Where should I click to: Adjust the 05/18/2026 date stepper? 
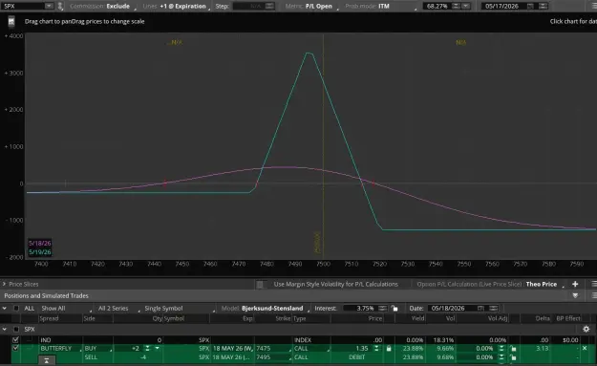[494, 308]
